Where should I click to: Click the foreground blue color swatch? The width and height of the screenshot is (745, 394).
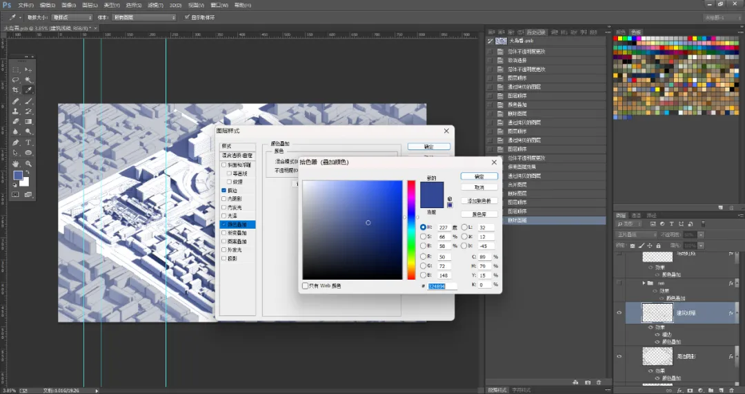18,175
